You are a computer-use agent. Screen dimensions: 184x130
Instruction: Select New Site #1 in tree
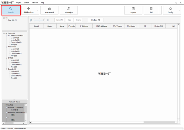[12, 20]
